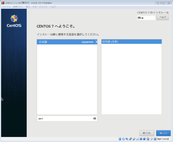
Task: Click the optical disc status icon
Action: click(123, 139)
